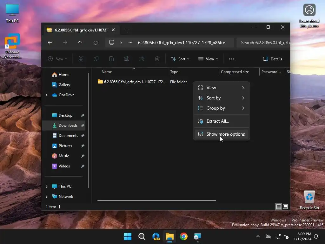Unpin Desktop from Quick access pin
This screenshot has height=244, width=325.
coord(83,115)
